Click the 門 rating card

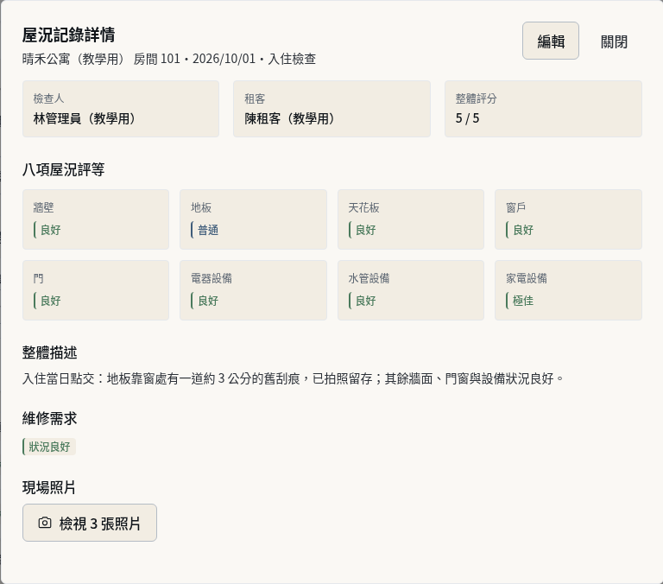click(x=96, y=290)
